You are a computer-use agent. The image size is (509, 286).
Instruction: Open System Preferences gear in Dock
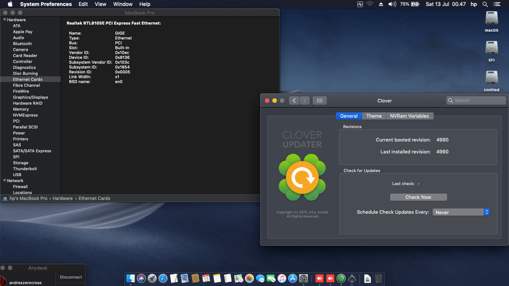(303, 278)
